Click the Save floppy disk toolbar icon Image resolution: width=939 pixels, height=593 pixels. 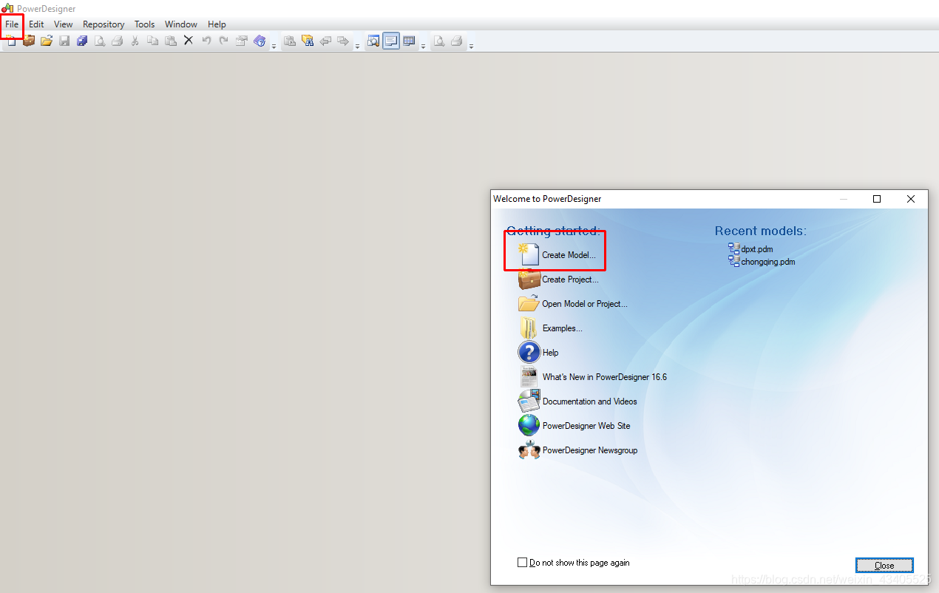pos(64,41)
